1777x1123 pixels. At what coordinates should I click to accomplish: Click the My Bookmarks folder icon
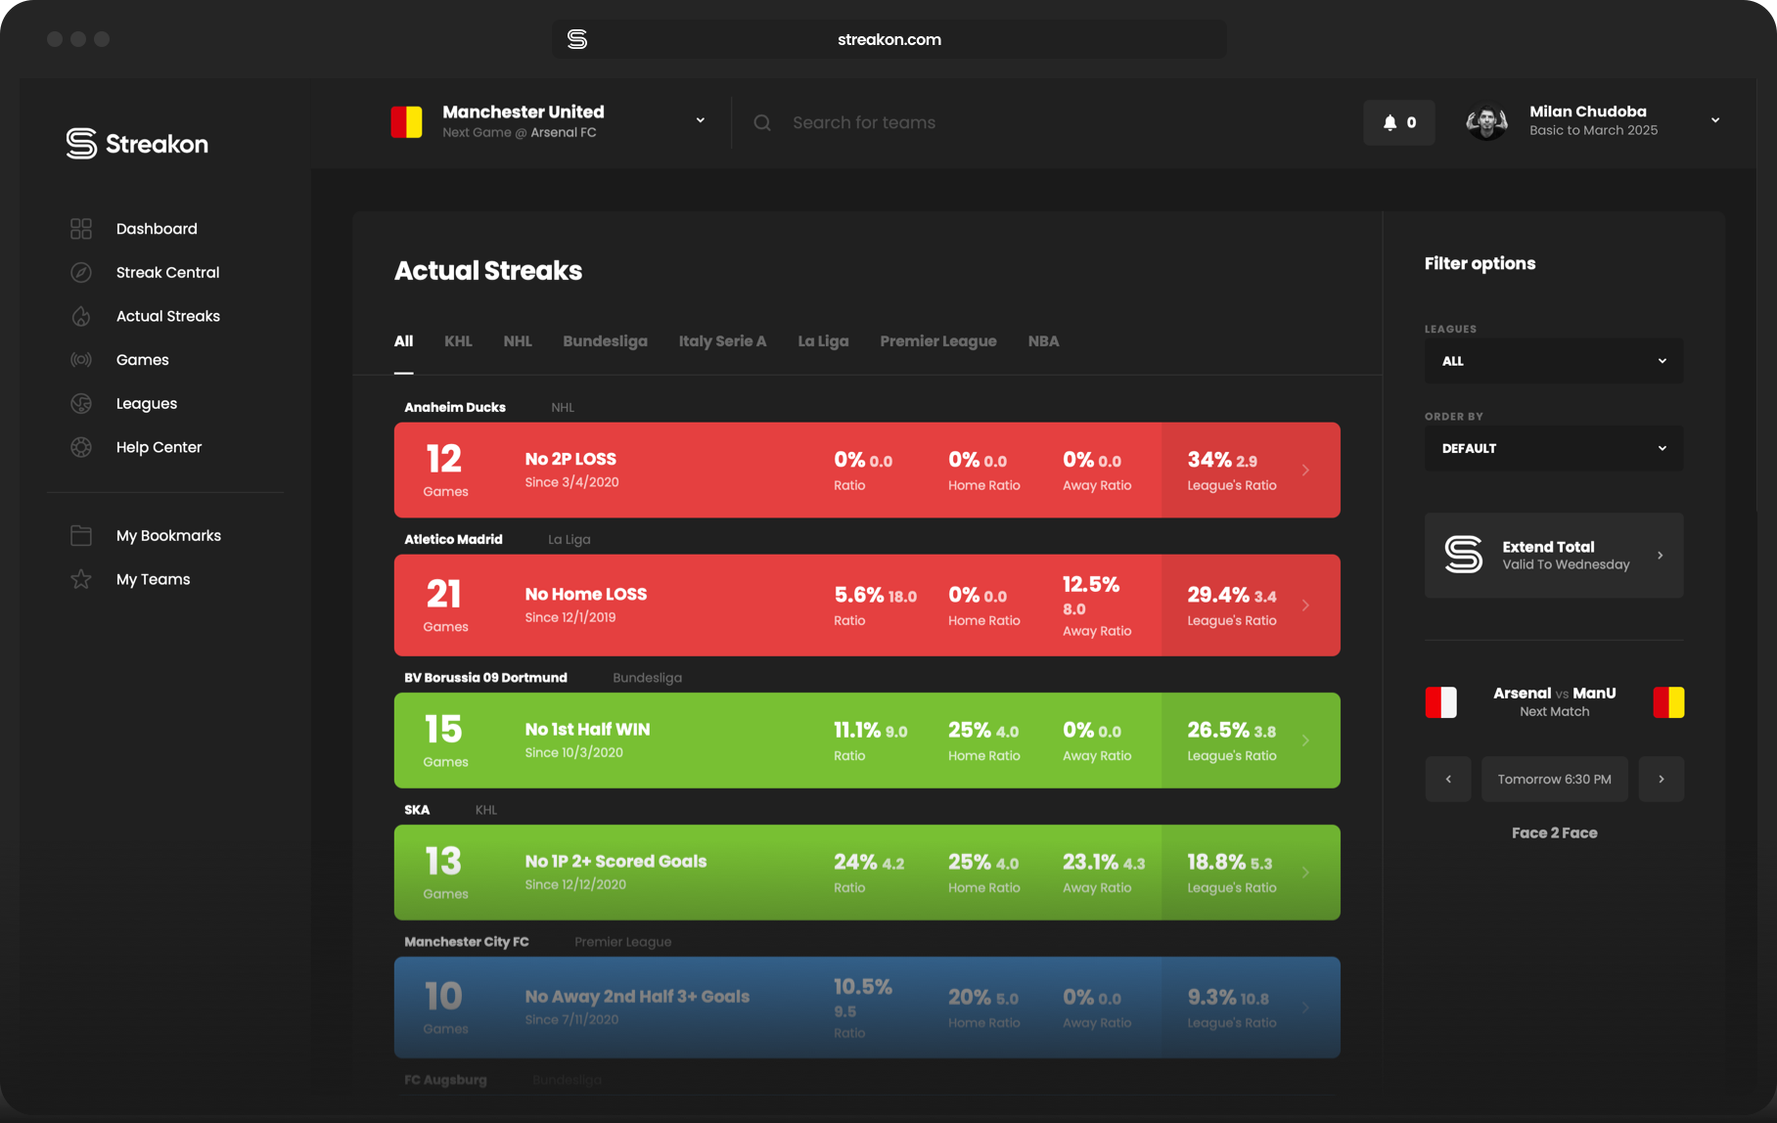[x=81, y=536]
